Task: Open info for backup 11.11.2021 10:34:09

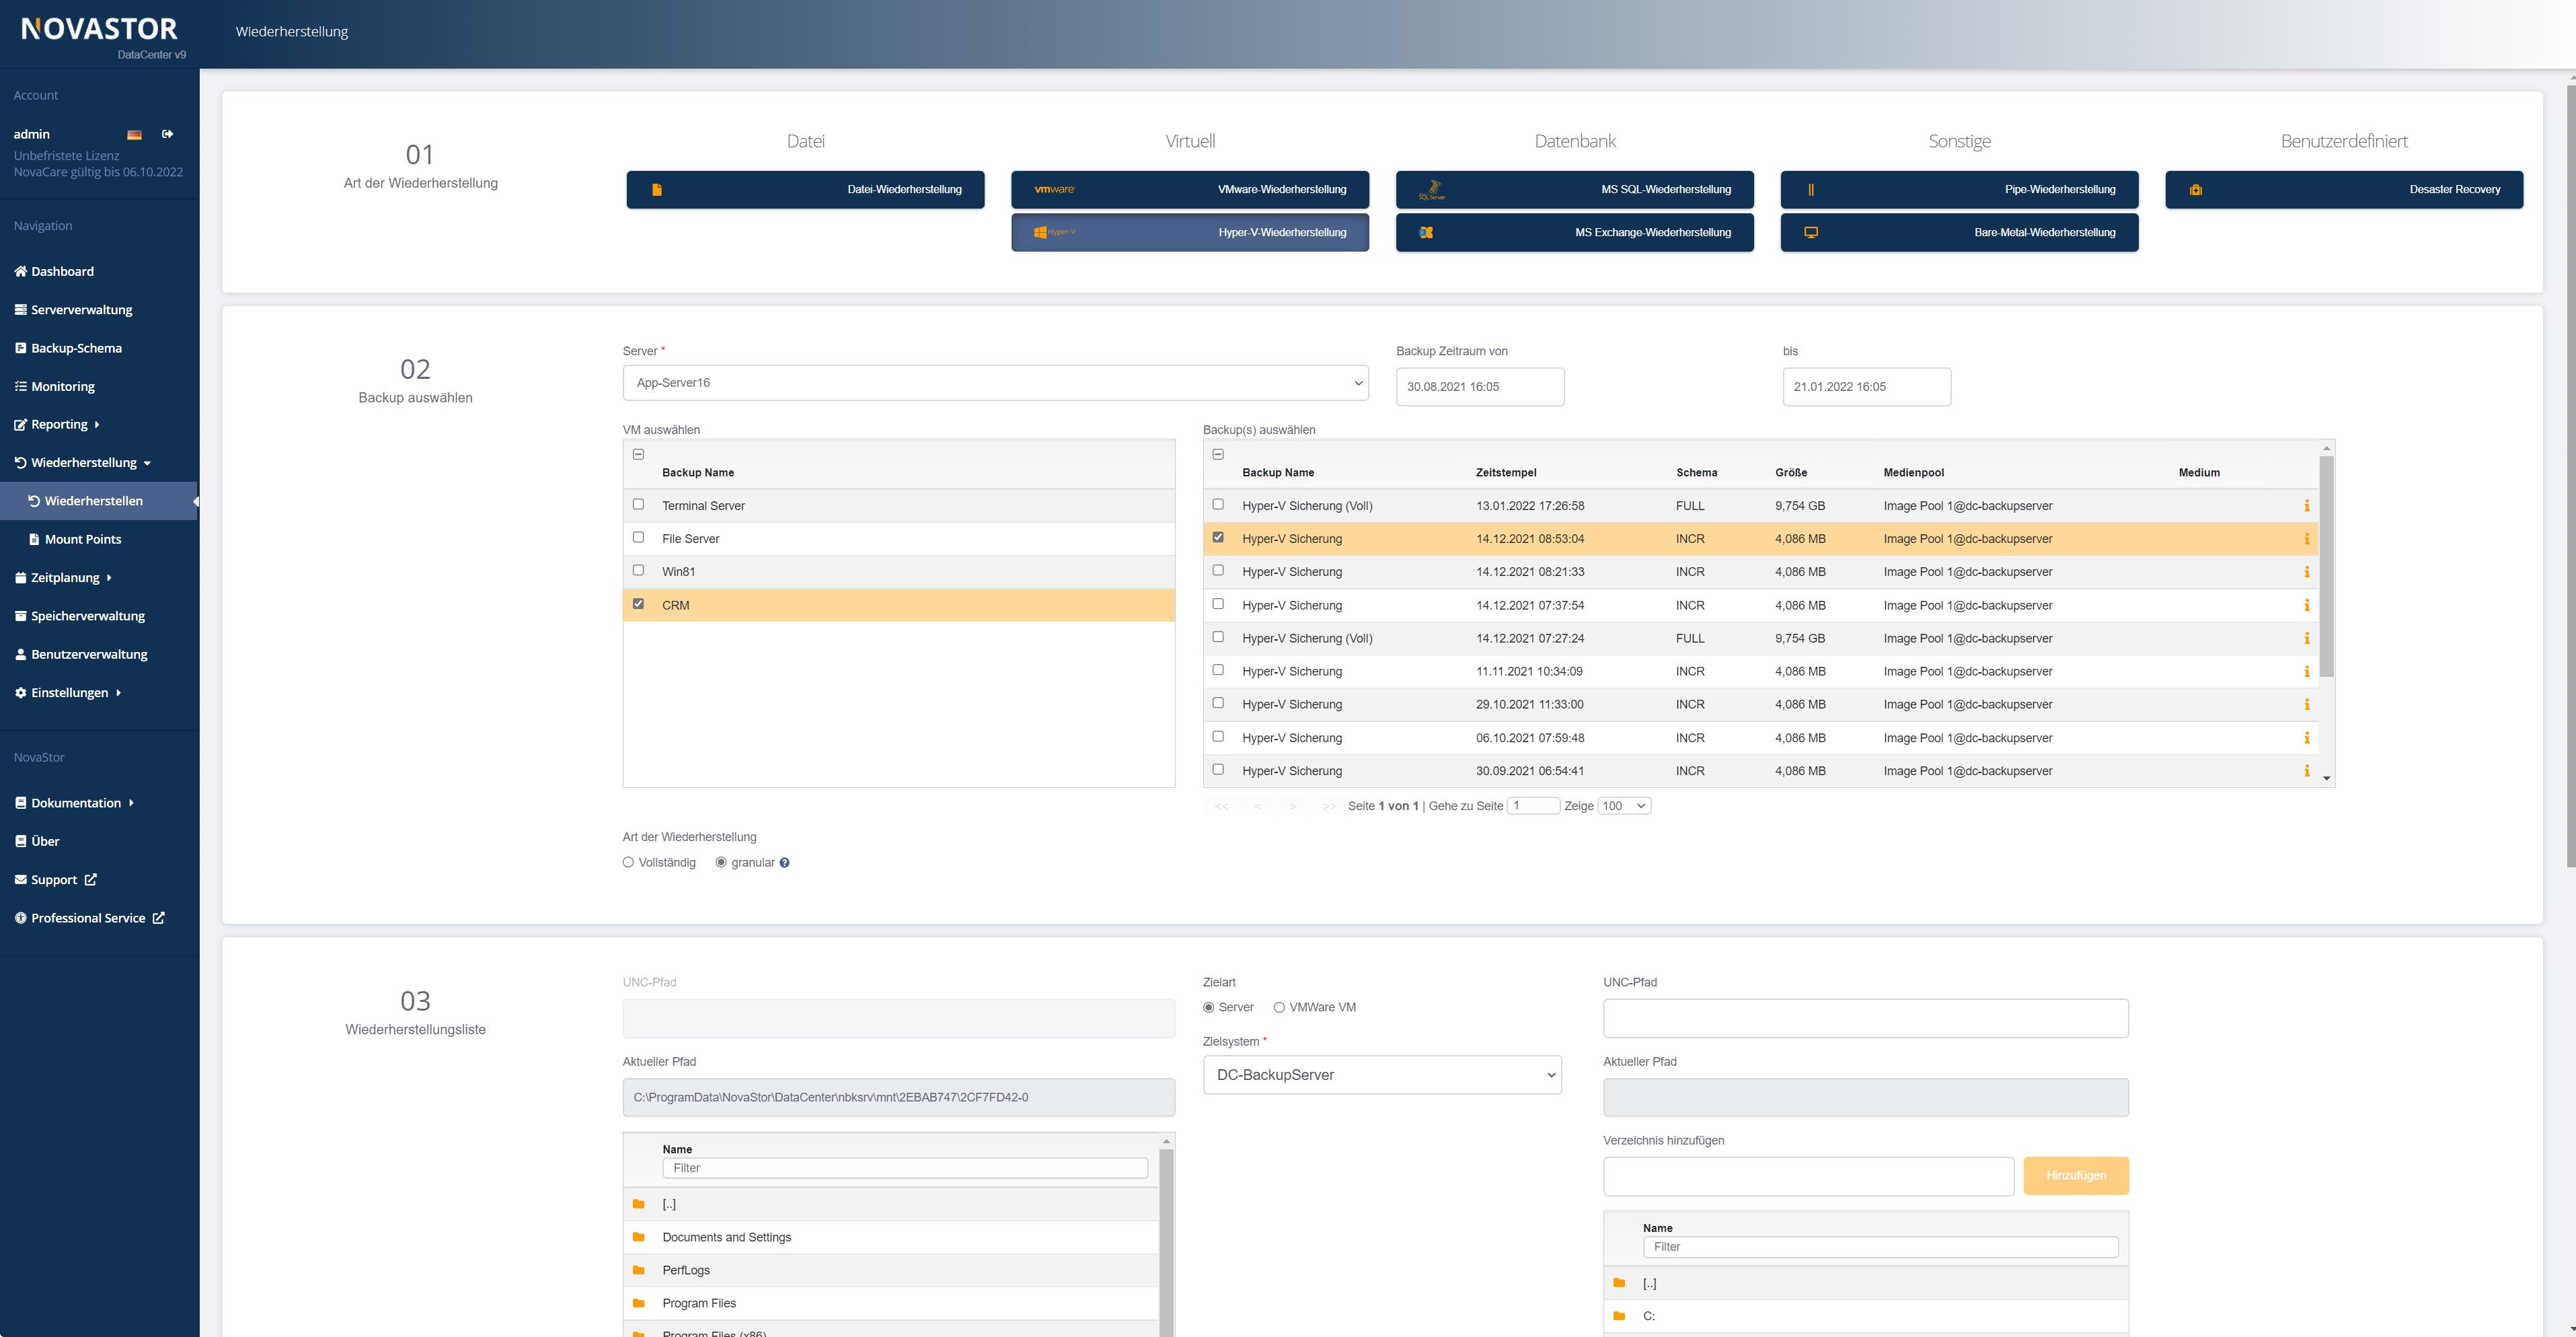Action: tap(2306, 672)
